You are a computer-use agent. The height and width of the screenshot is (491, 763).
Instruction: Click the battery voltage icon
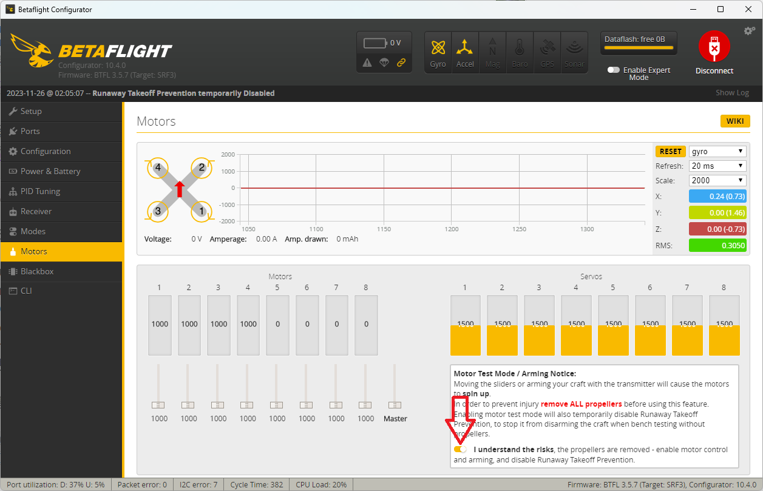(x=375, y=43)
